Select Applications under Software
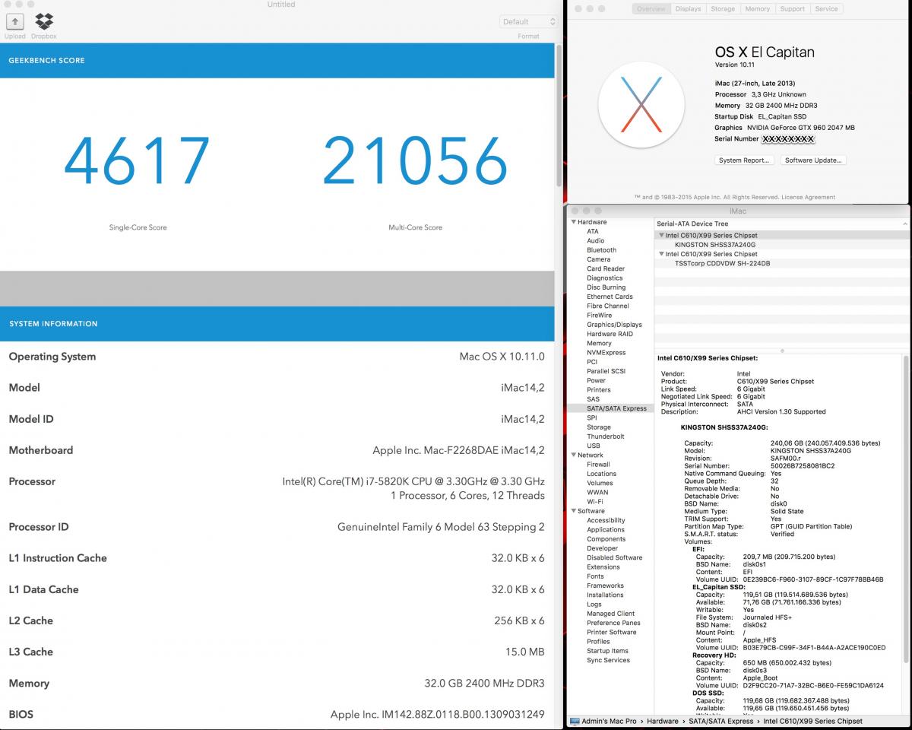This screenshot has height=730, width=912. 606,530
